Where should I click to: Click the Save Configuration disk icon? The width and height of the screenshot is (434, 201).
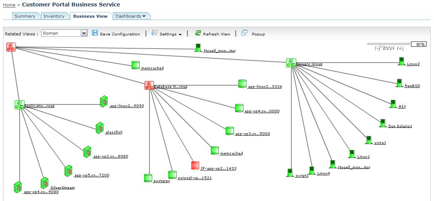click(95, 33)
